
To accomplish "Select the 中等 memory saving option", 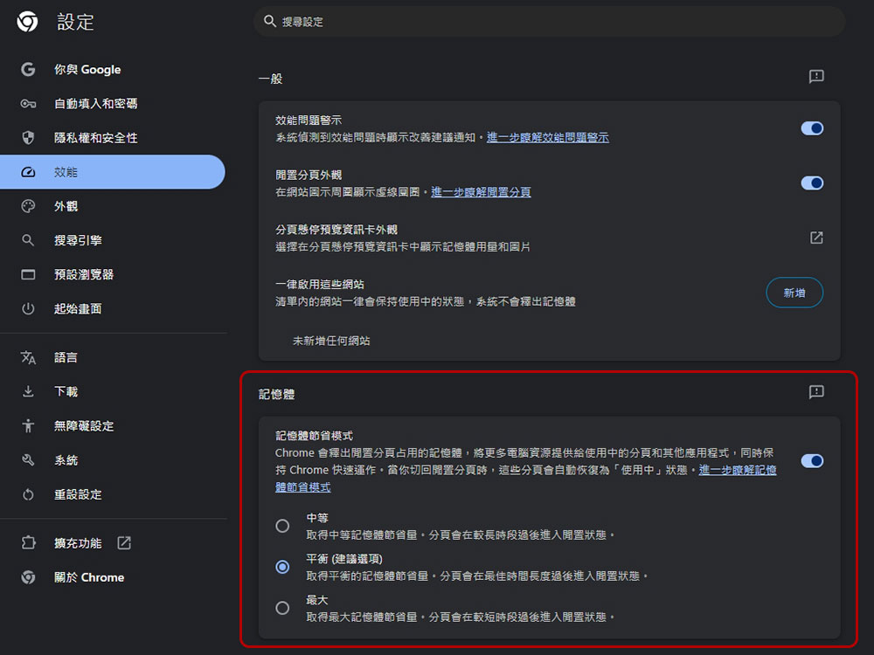I will click(282, 525).
